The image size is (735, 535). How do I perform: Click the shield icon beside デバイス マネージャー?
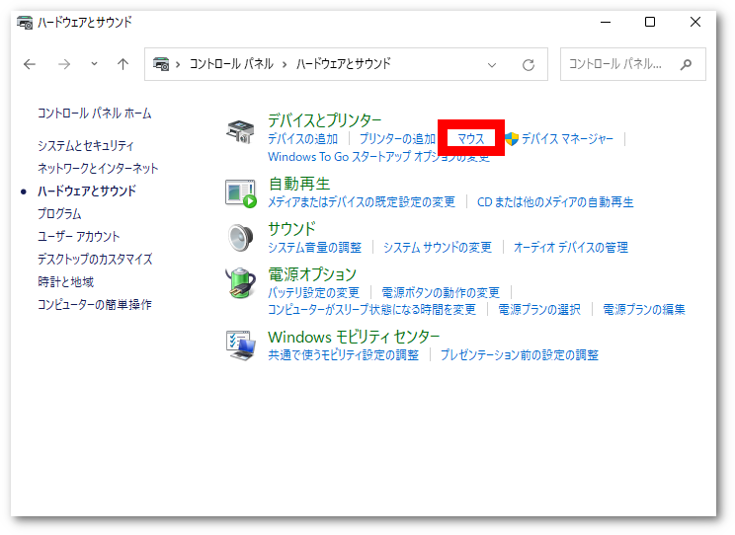pos(512,138)
